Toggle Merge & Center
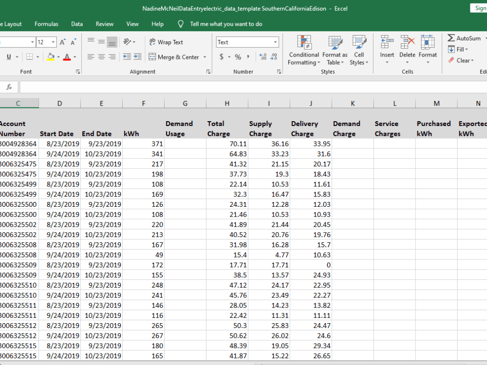 point(173,57)
